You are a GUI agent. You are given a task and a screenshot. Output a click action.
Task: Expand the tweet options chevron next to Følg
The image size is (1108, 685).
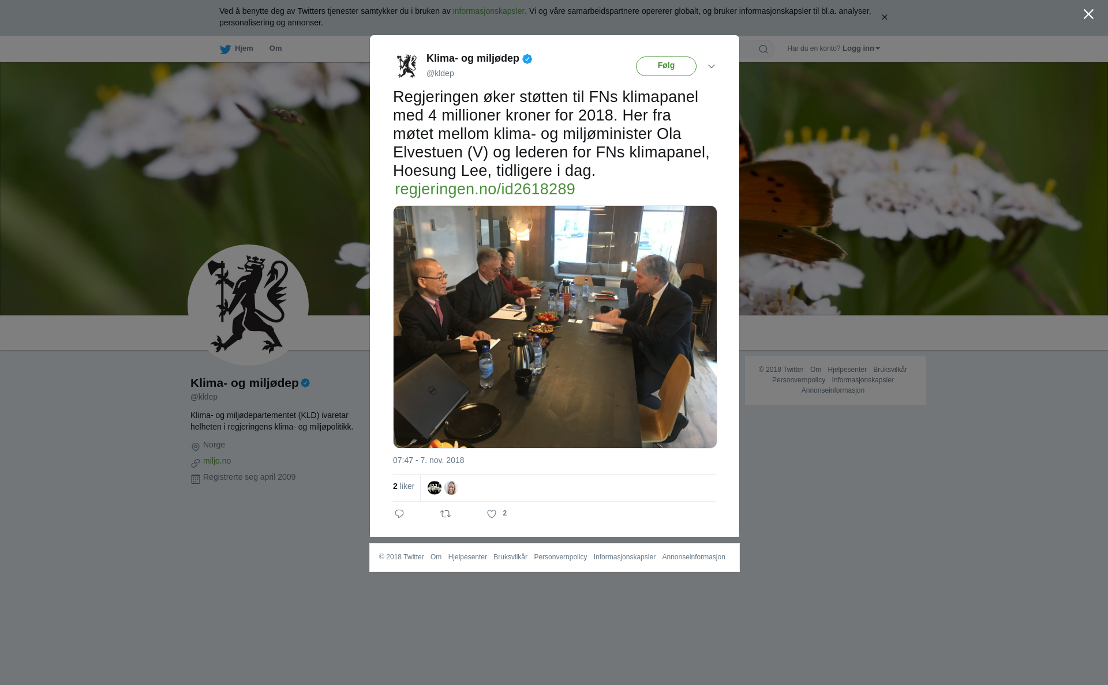(x=712, y=66)
